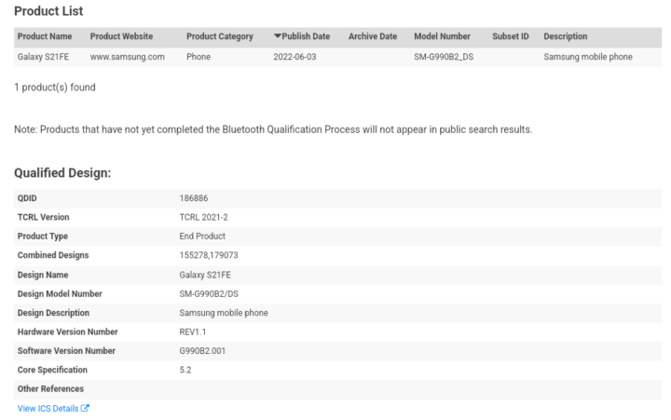This screenshot has height=420, width=671.
Task: Sort by the Subset ID column header
Action: [x=511, y=36]
